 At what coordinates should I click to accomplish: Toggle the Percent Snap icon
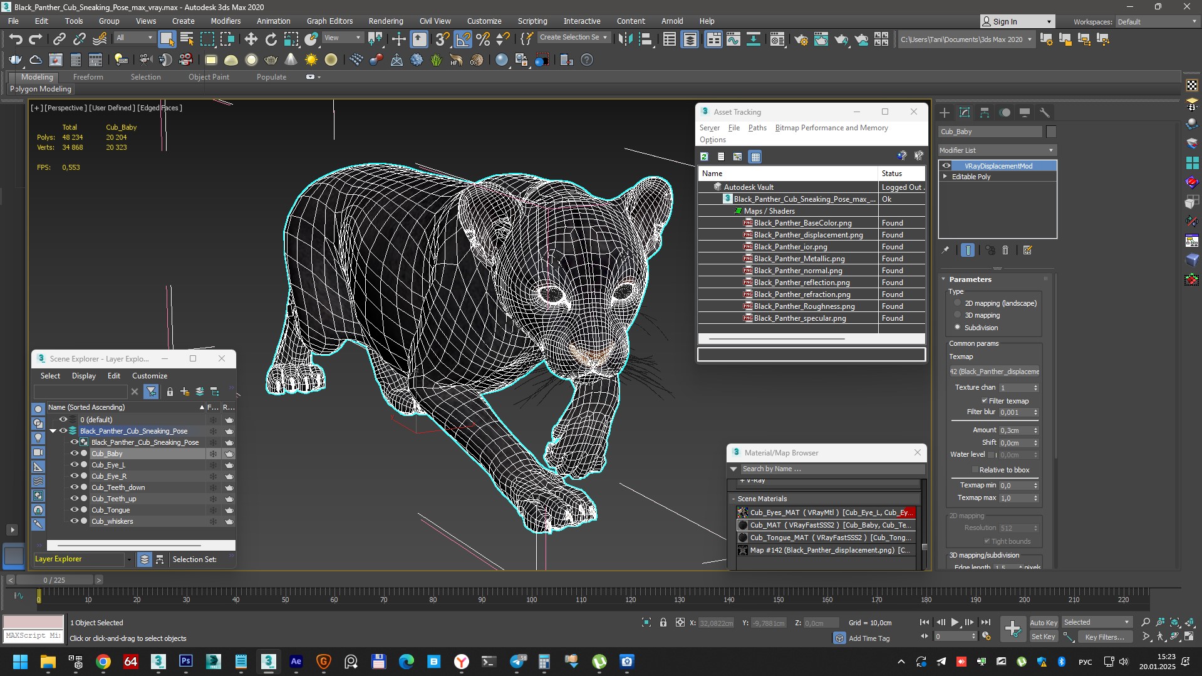(x=483, y=39)
